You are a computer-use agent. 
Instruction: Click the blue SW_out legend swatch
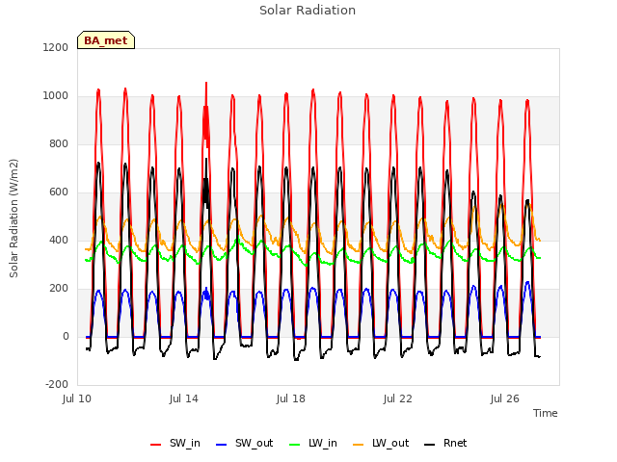222,445
